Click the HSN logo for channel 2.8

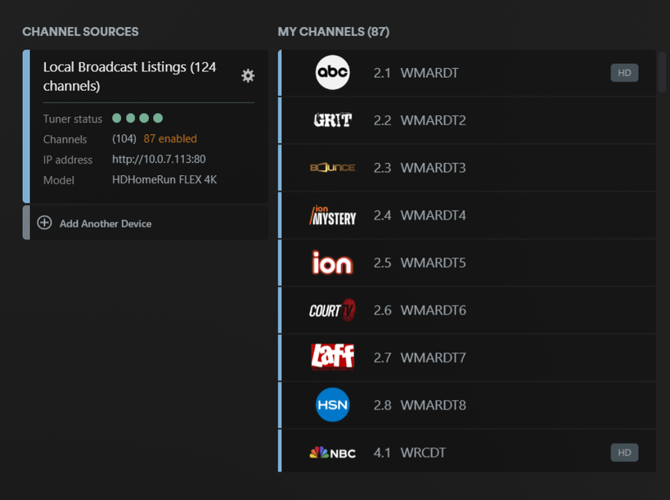[x=332, y=405]
